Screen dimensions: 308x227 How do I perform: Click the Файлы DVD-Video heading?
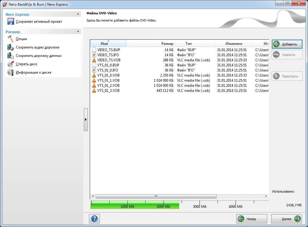pos(102,13)
